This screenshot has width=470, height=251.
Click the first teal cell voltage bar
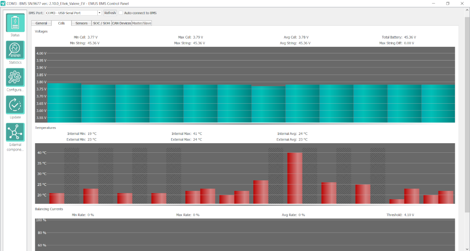(x=64, y=103)
